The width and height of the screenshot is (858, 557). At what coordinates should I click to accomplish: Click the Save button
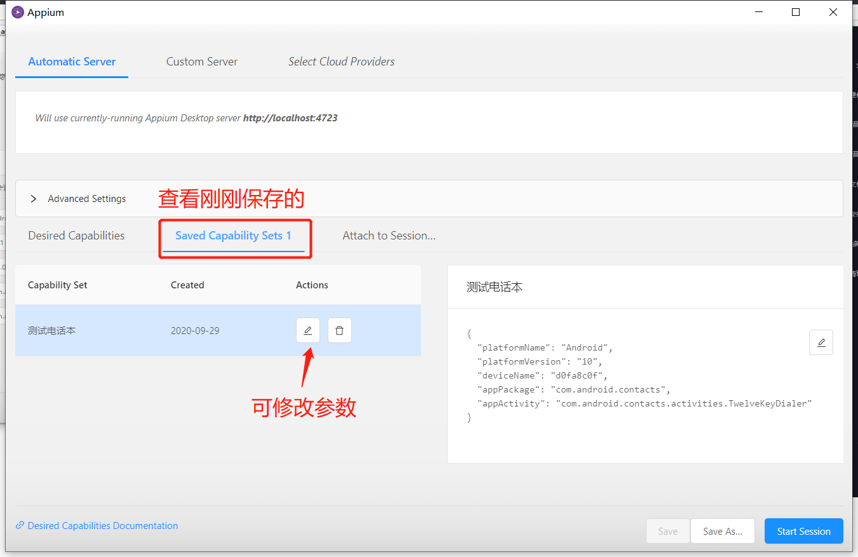667,532
